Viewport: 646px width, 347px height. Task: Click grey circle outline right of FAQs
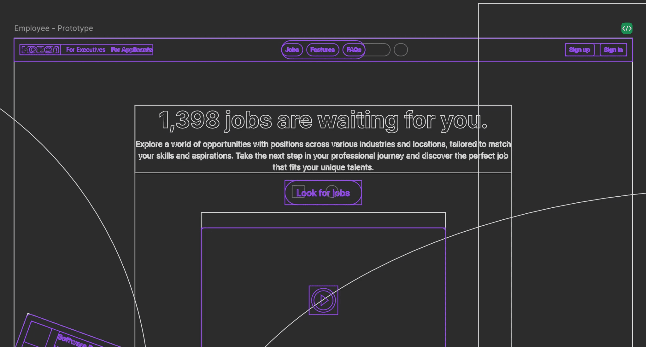click(401, 50)
